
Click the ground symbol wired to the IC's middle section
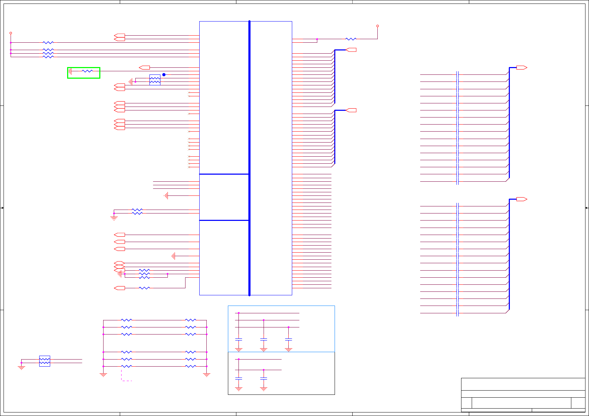pyautogui.click(x=166, y=195)
